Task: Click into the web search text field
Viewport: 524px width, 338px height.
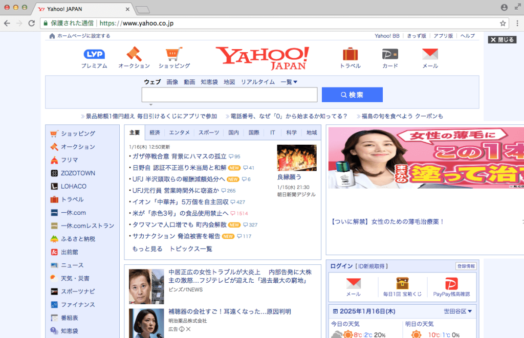Action: coord(229,95)
